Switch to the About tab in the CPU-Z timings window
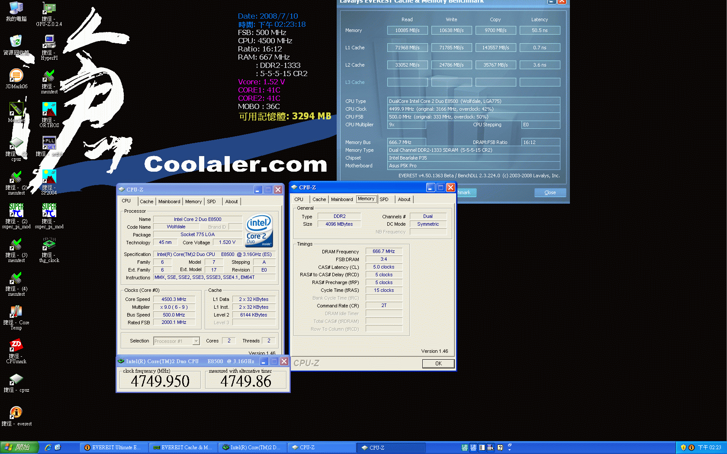 404,199
